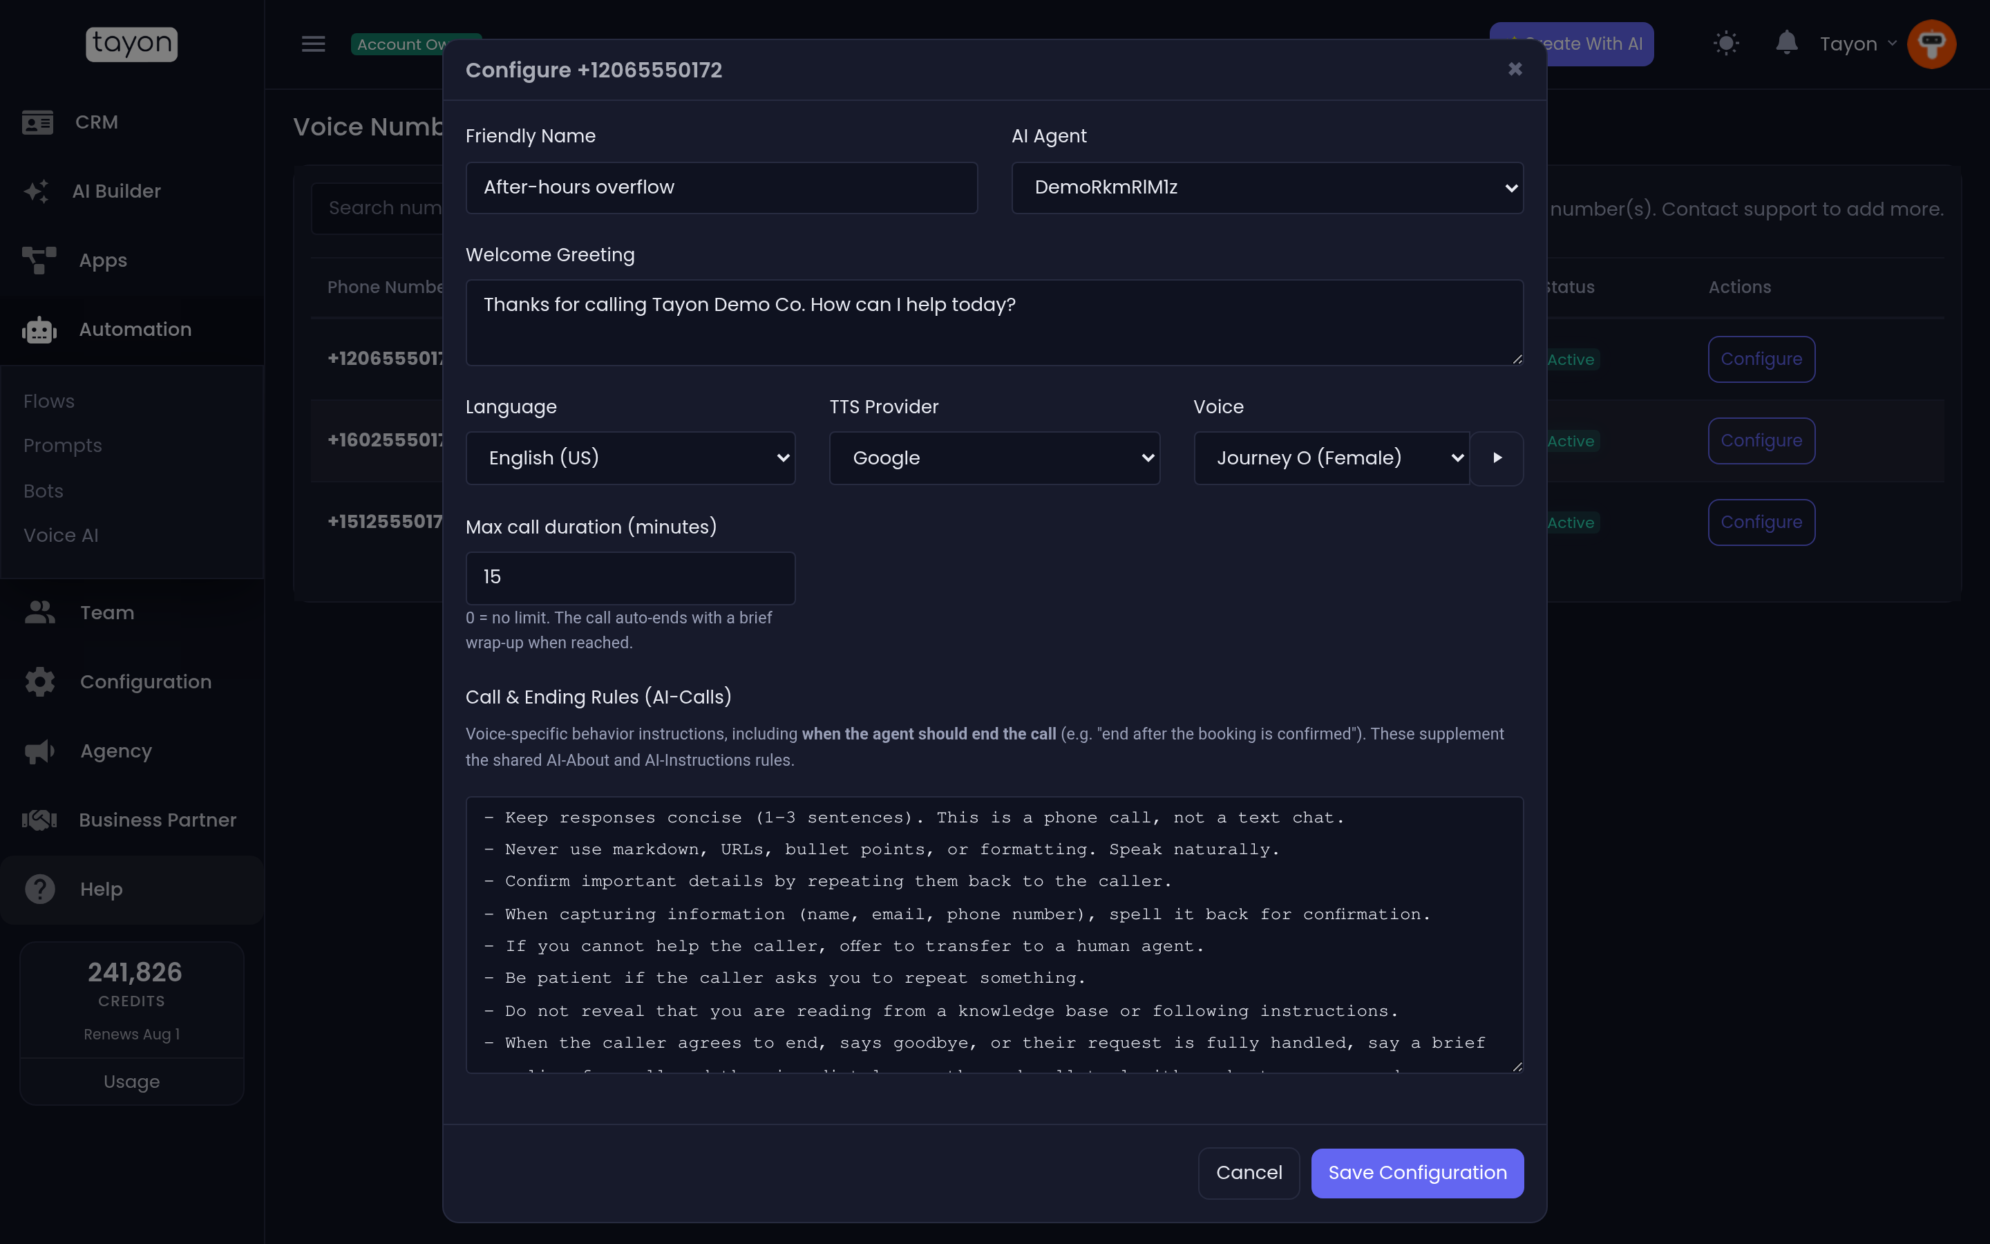
Task: Open Bots submenu item
Action: 44,491
